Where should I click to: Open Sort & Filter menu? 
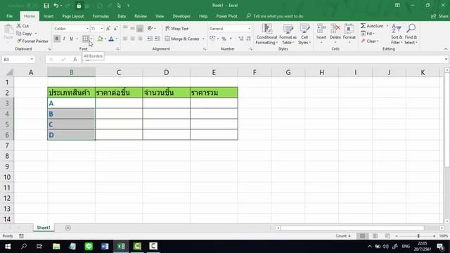(397, 34)
